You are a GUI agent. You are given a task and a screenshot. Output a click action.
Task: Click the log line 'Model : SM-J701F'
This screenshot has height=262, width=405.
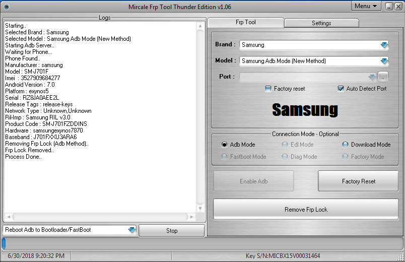[x=27, y=72]
